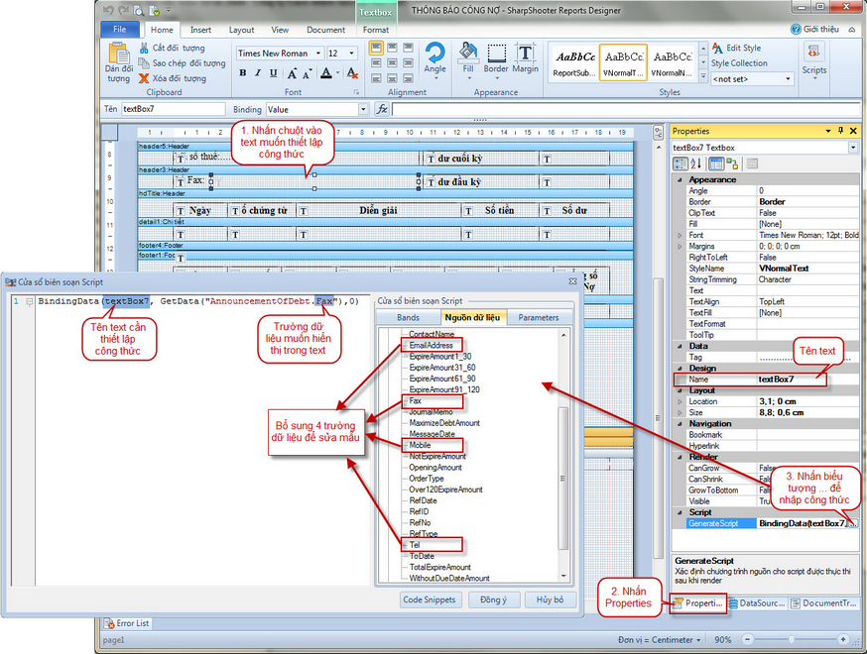Select middle-center alignment button
Screen dimensions: 867x654
pos(392,63)
